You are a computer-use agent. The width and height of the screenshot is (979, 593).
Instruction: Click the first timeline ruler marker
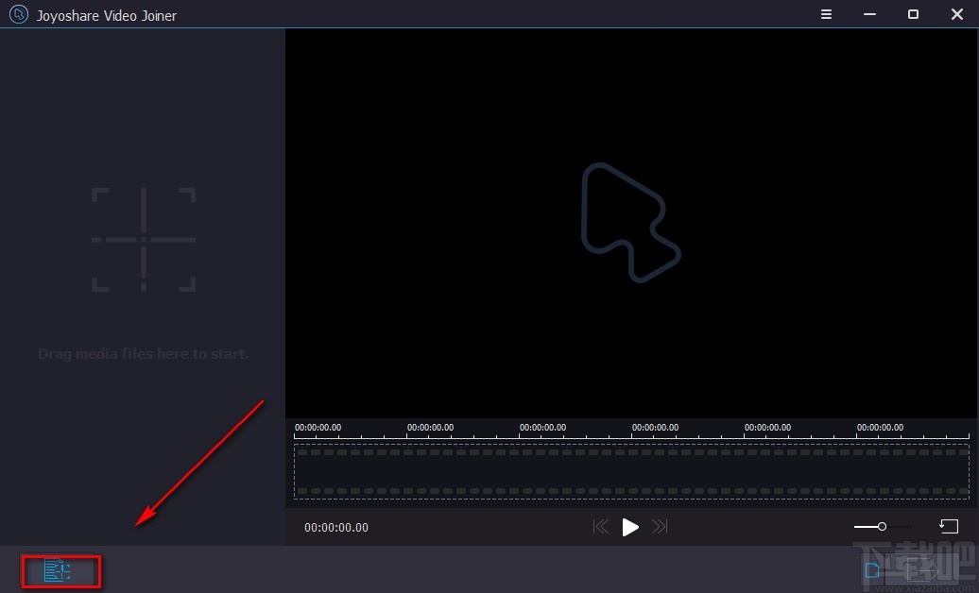[318, 428]
